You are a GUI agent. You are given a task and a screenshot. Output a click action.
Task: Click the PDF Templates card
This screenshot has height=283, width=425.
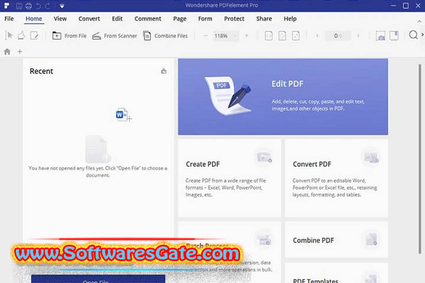click(x=336, y=273)
